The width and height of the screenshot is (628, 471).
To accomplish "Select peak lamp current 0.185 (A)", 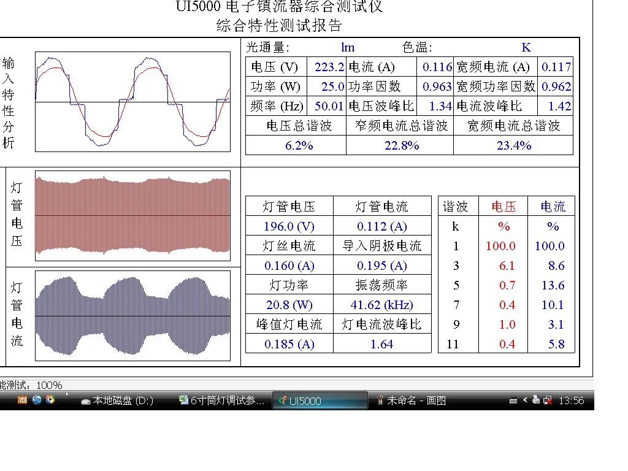I will pos(289,345).
